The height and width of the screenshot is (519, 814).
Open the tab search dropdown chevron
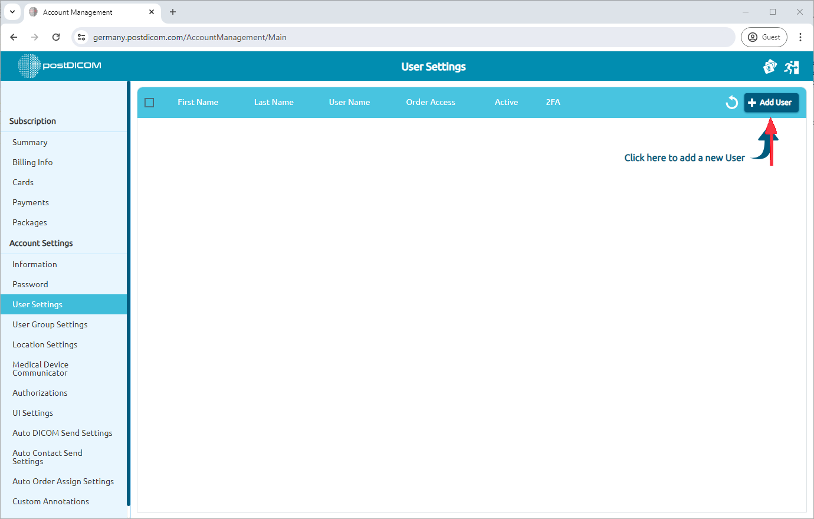click(x=12, y=12)
